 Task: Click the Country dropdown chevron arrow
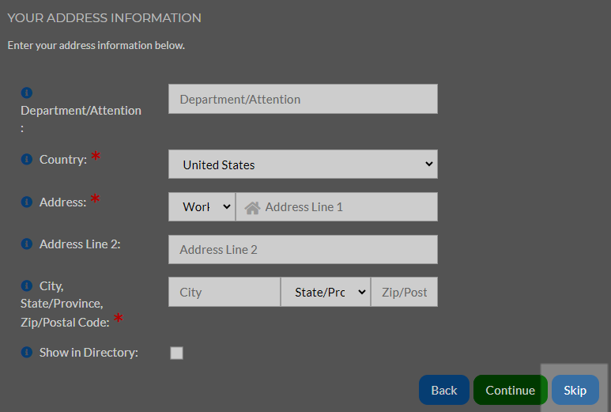click(428, 164)
